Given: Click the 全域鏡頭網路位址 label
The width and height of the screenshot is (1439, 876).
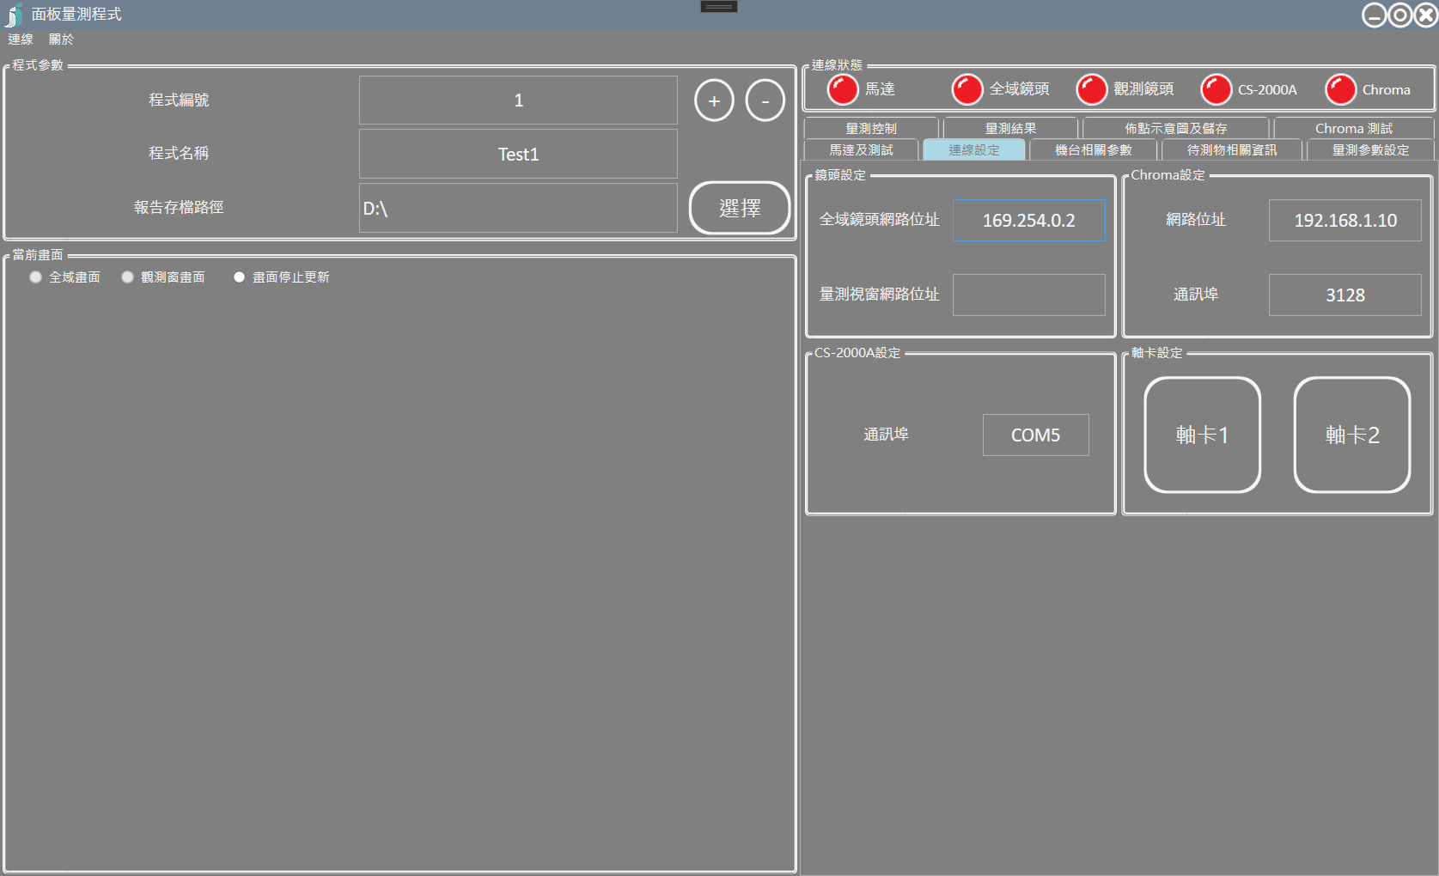Looking at the screenshot, I should click(880, 220).
